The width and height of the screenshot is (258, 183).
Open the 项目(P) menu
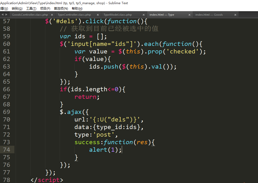[x=45, y=9]
